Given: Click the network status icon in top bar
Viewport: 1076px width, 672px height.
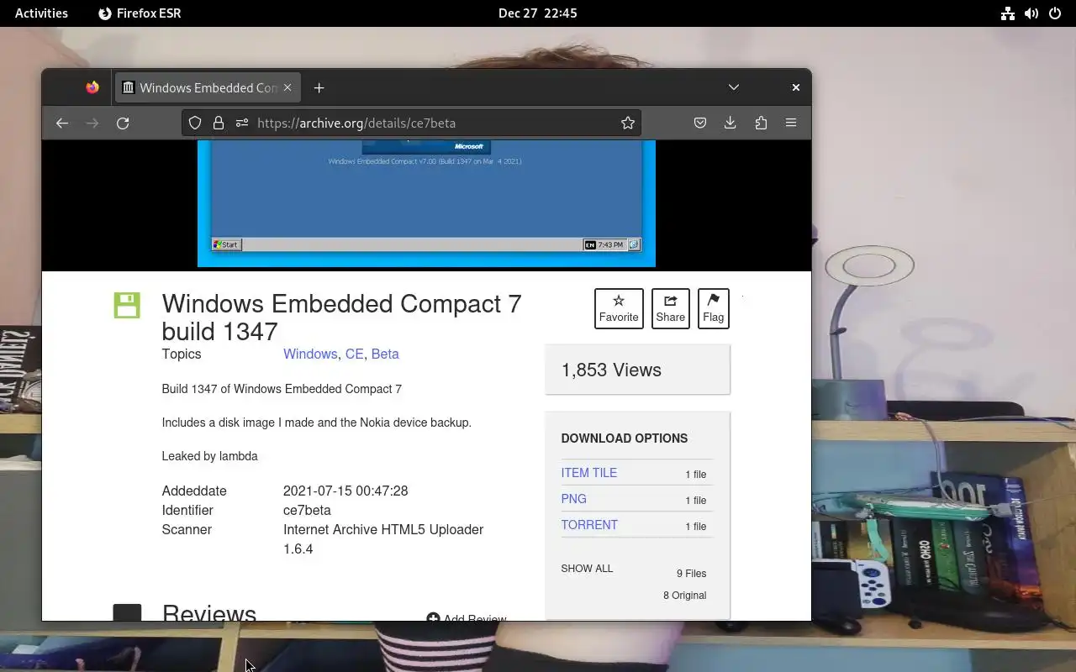Looking at the screenshot, I should tap(1007, 13).
